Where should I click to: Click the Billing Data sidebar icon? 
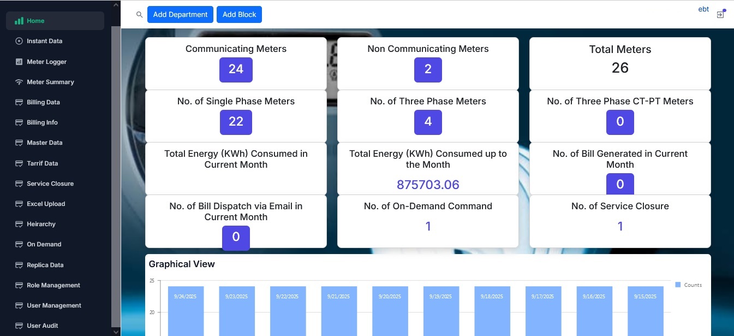point(19,102)
